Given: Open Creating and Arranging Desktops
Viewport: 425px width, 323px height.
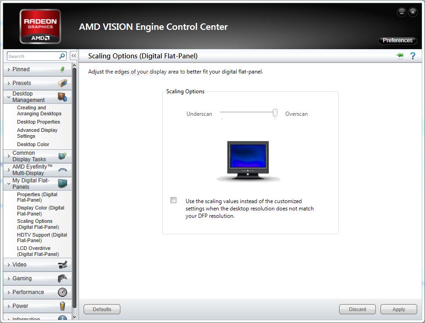Looking at the screenshot, I should (x=39, y=111).
